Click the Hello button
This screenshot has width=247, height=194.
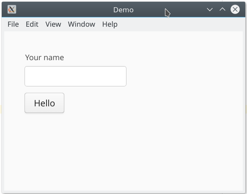point(44,103)
